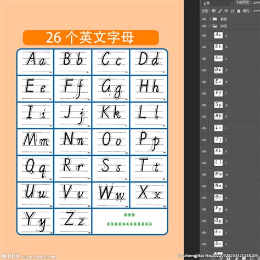Toggle lock image pixels brush icon
260x260 pixels.
[x=220, y=11]
